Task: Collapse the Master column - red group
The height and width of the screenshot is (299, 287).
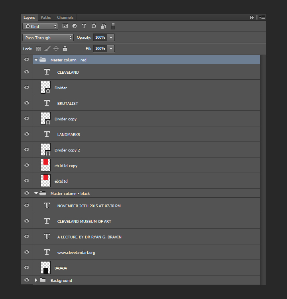Action: (36, 60)
